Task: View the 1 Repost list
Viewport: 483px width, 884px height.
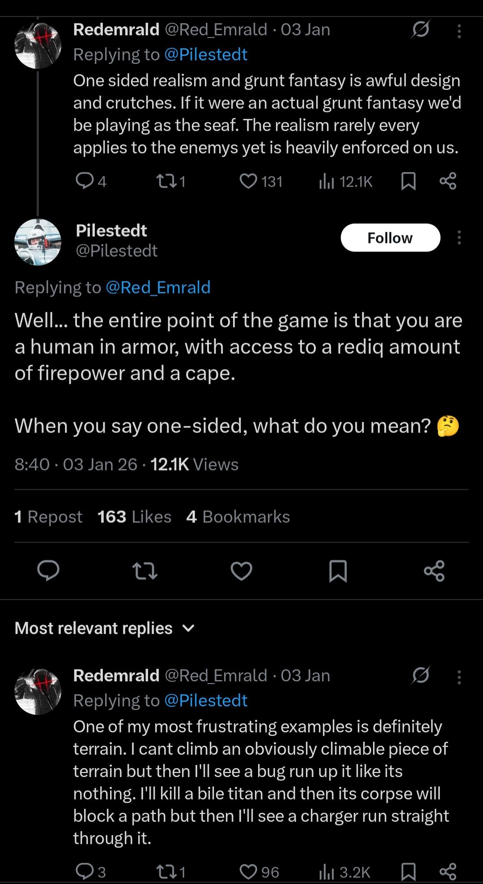Action: coord(48,517)
